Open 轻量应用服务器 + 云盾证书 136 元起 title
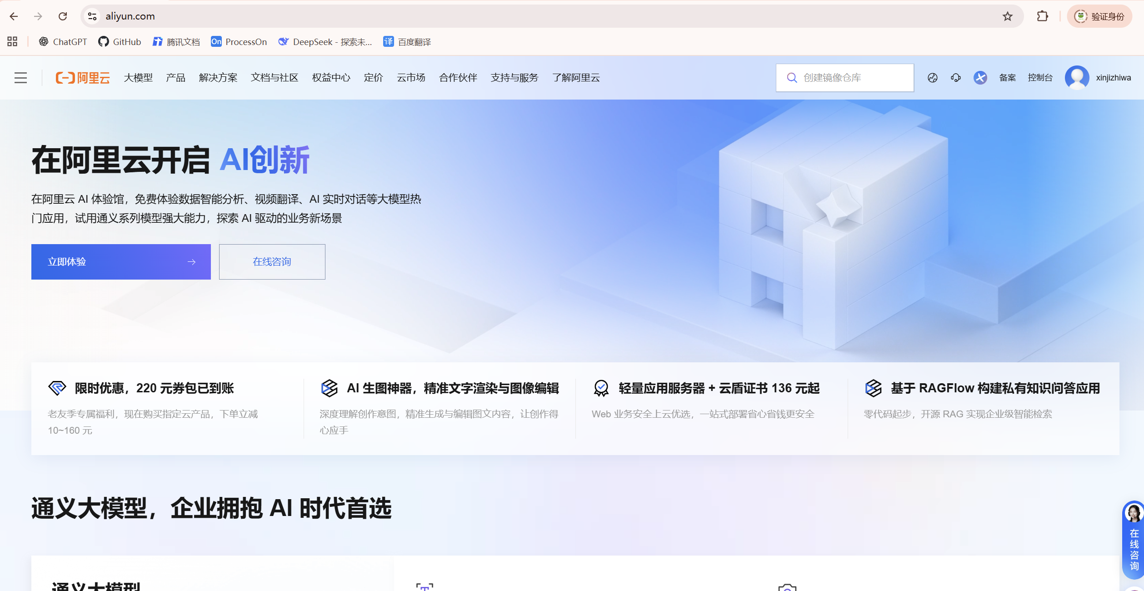The height and width of the screenshot is (591, 1144). pyautogui.click(x=719, y=388)
